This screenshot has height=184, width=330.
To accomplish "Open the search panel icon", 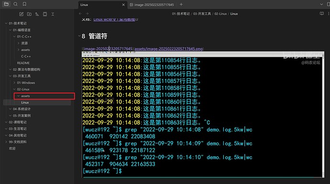I will tap(15, 4).
